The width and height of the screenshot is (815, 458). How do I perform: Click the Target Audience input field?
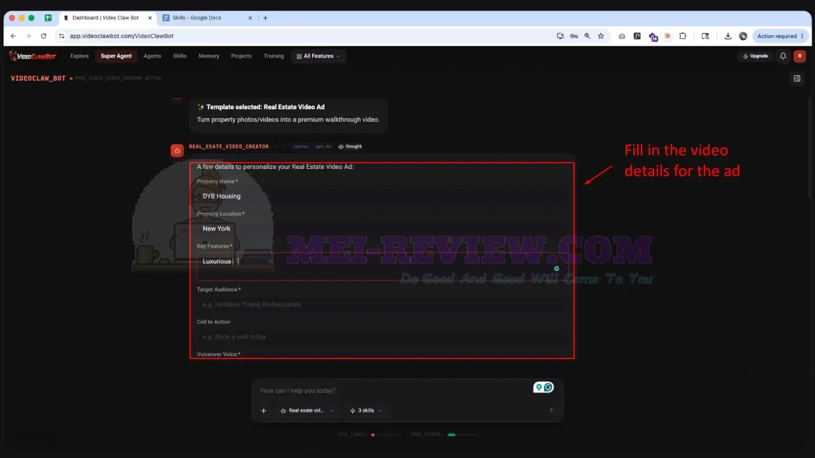pyautogui.click(x=383, y=304)
